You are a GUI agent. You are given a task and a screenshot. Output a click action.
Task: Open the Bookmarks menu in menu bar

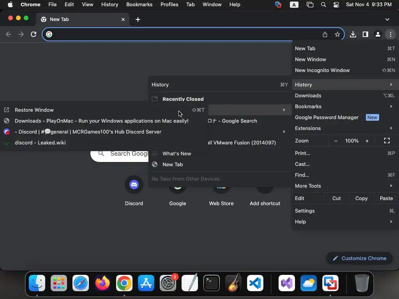point(139,5)
